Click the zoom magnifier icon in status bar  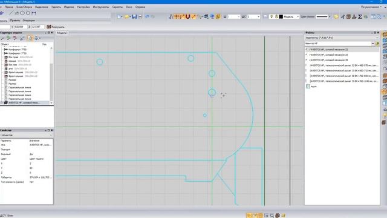pyautogui.click(x=272, y=216)
